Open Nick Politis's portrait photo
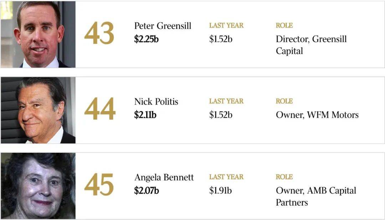The height and width of the screenshot is (220, 385). [x=38, y=110]
